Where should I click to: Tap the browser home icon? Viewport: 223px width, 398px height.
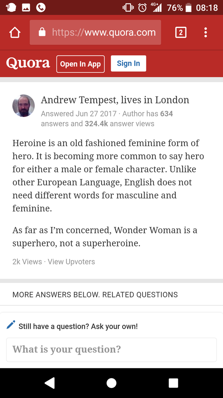[15, 33]
